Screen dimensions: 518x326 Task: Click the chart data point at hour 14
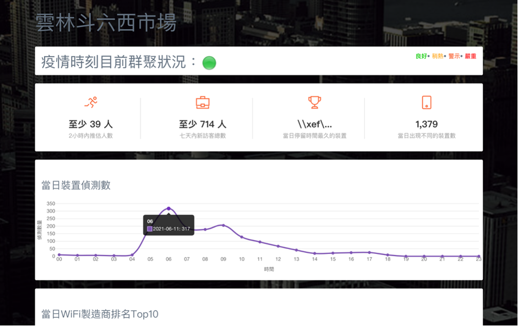314,253
